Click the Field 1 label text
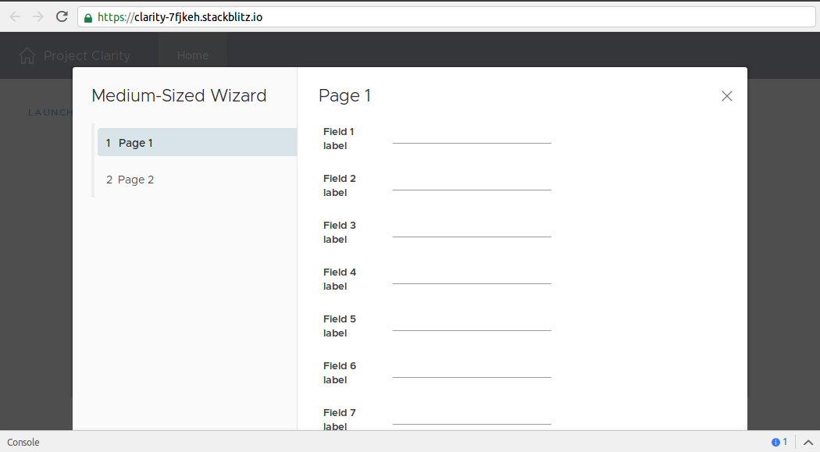This screenshot has height=452, width=820. (x=338, y=138)
